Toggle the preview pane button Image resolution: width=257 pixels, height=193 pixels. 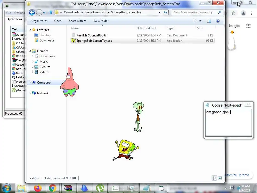point(209,21)
